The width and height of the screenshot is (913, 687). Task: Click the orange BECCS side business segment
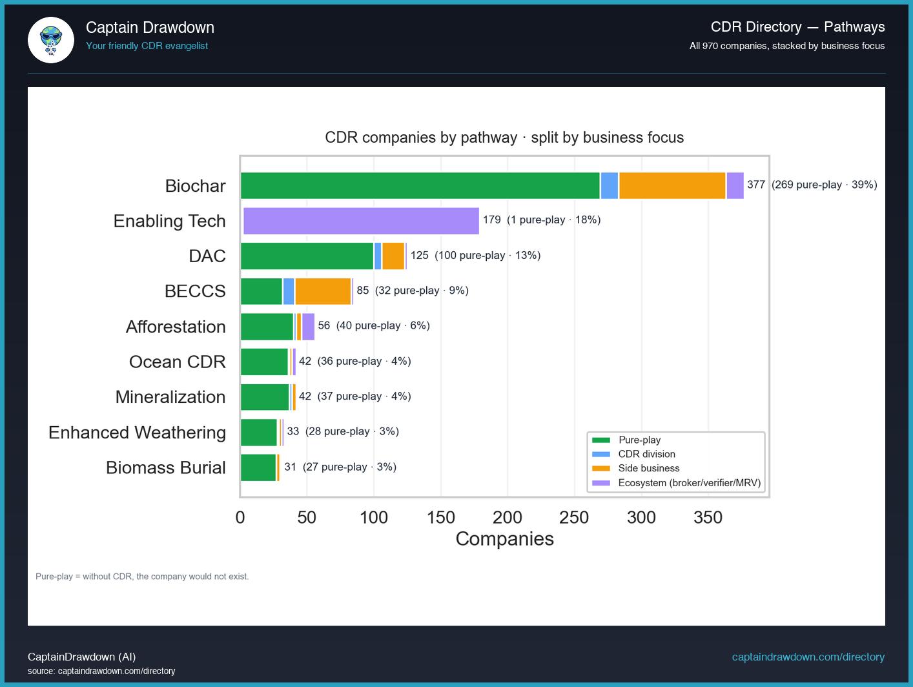[x=323, y=291]
